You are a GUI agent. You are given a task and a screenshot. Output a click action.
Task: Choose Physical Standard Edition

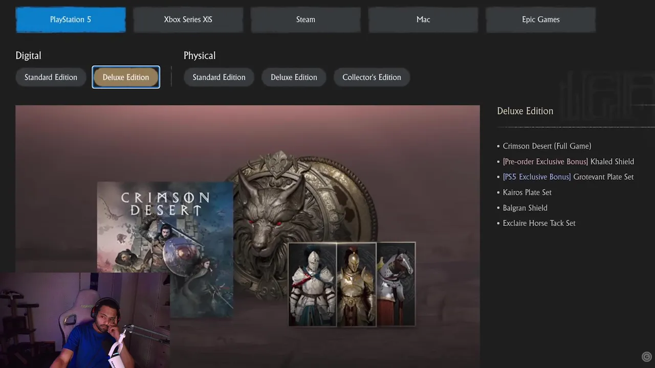point(219,77)
